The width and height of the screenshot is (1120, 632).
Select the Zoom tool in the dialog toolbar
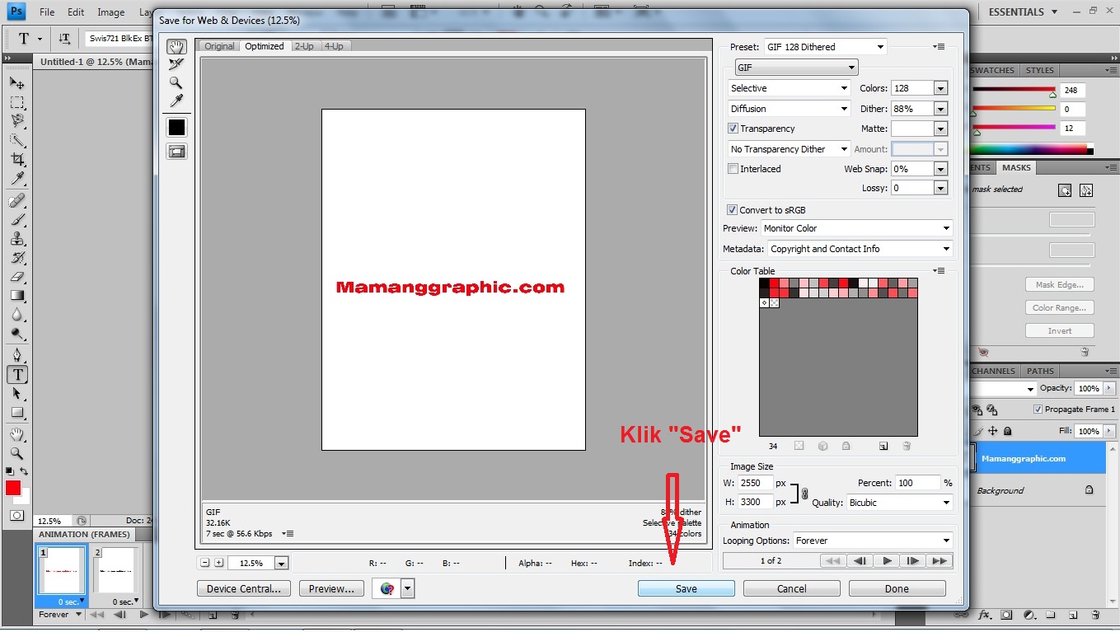pos(175,82)
